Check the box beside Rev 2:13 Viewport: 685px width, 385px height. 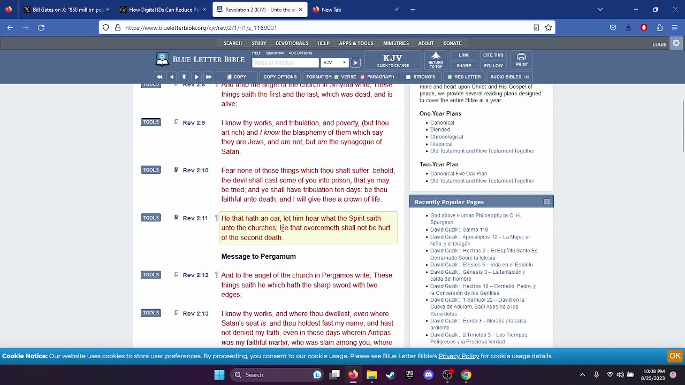pyautogui.click(x=176, y=312)
